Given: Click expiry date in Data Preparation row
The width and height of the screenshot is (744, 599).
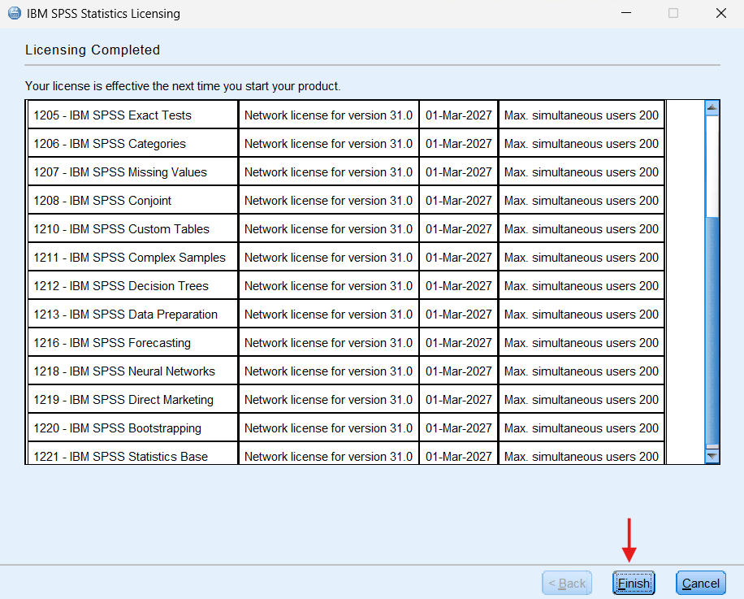Looking at the screenshot, I should [x=459, y=315].
